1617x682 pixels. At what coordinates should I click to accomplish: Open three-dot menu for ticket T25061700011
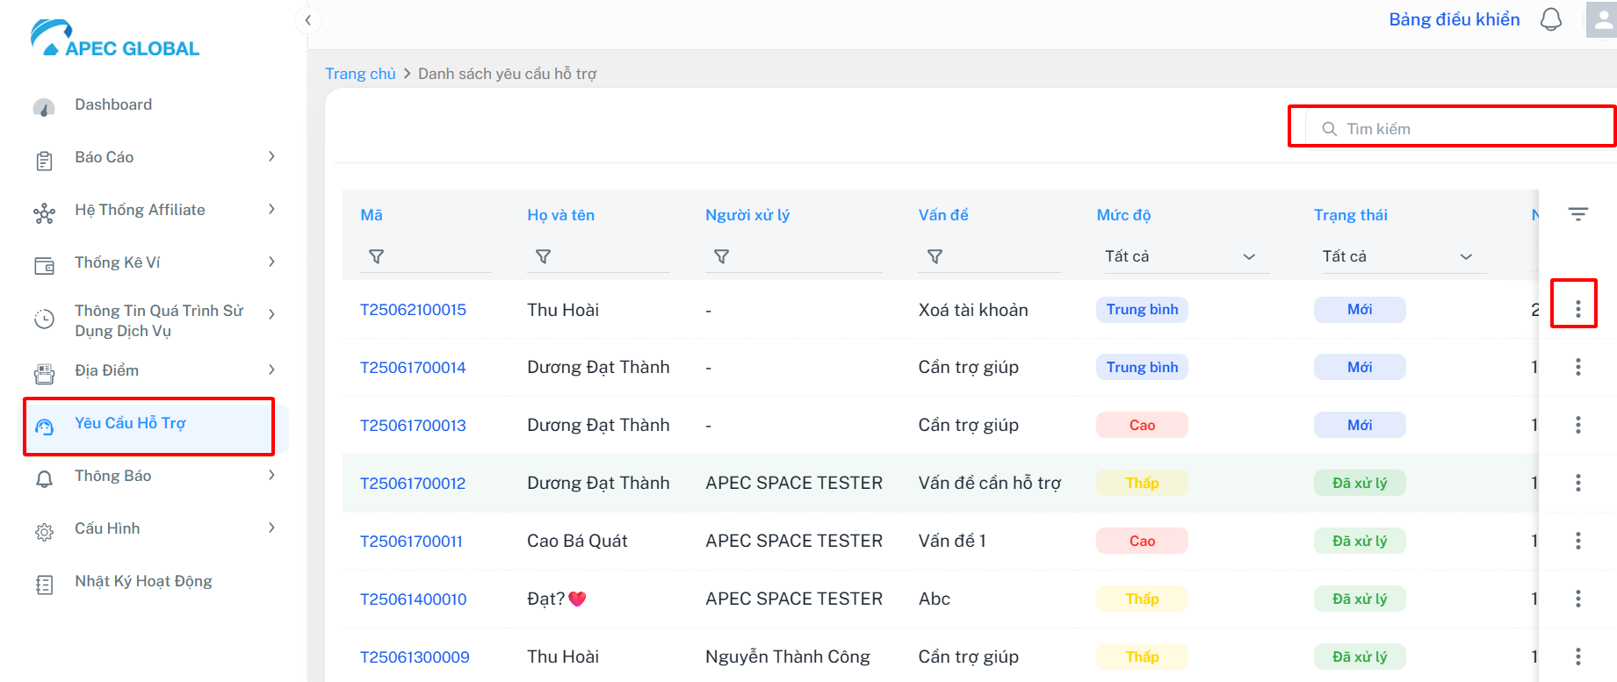click(x=1577, y=541)
